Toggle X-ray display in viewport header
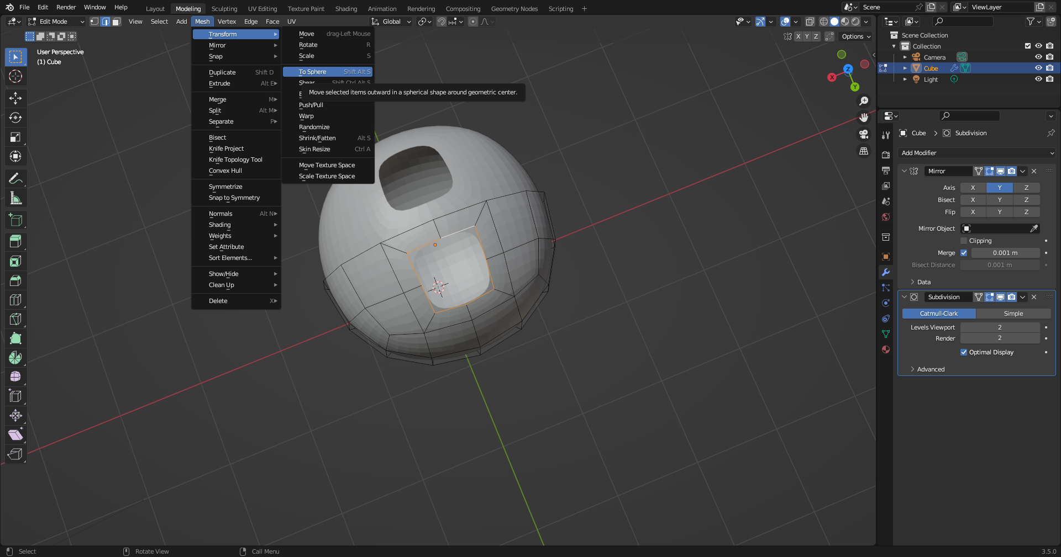Viewport: 1061px width, 557px height. tap(810, 22)
